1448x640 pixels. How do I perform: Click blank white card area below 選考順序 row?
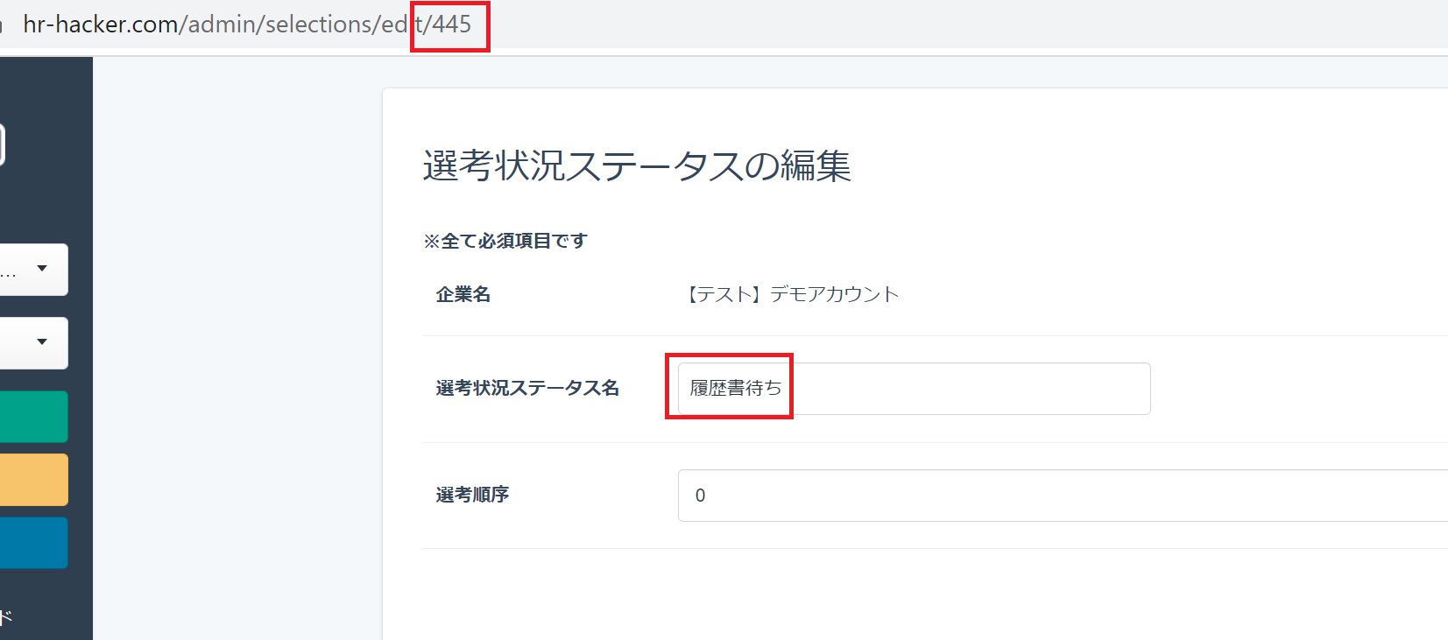pyautogui.click(x=876, y=595)
